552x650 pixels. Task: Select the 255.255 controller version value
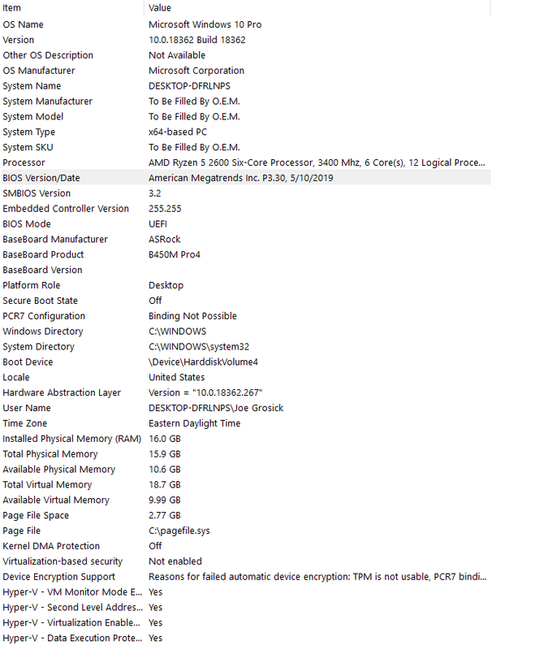click(x=165, y=209)
